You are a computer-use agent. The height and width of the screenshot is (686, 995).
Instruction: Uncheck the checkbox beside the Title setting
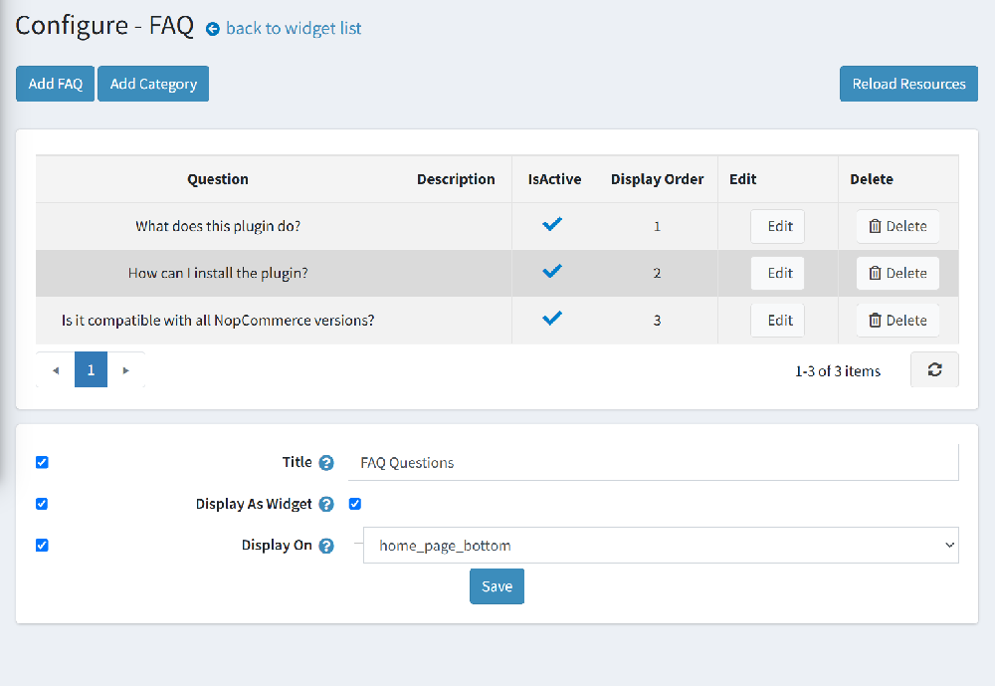coord(41,462)
